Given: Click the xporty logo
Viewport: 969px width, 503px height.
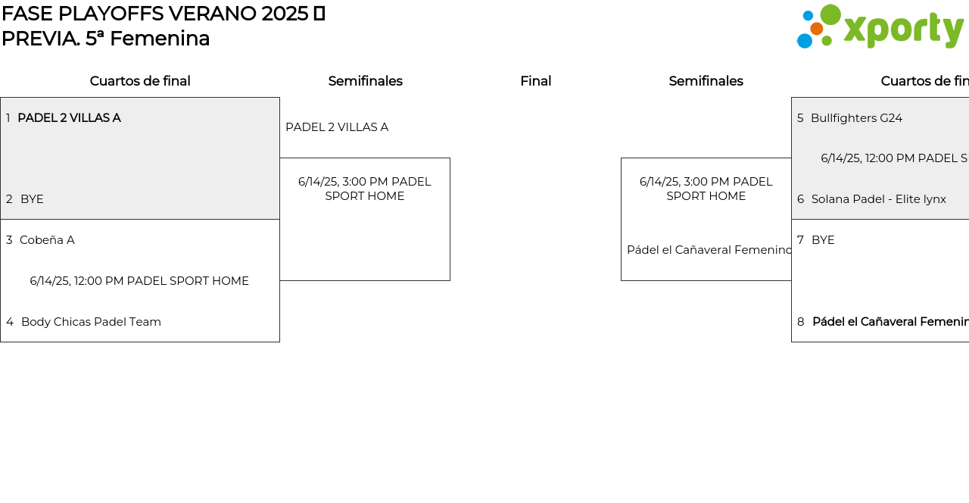Looking at the screenshot, I should coord(880,27).
